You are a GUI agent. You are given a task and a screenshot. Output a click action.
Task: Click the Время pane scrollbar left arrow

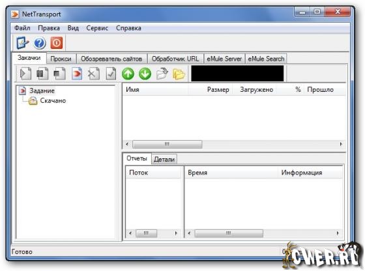tap(189, 233)
